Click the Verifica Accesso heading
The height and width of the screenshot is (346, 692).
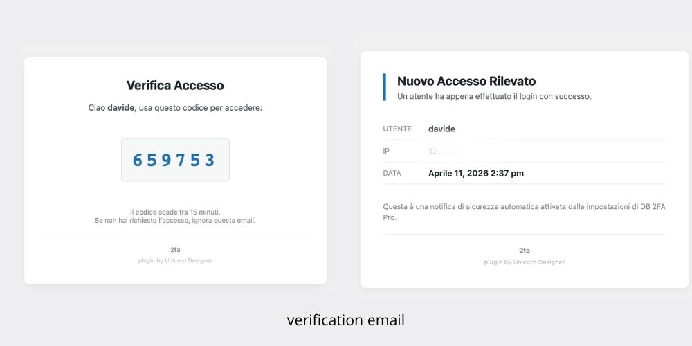(175, 85)
